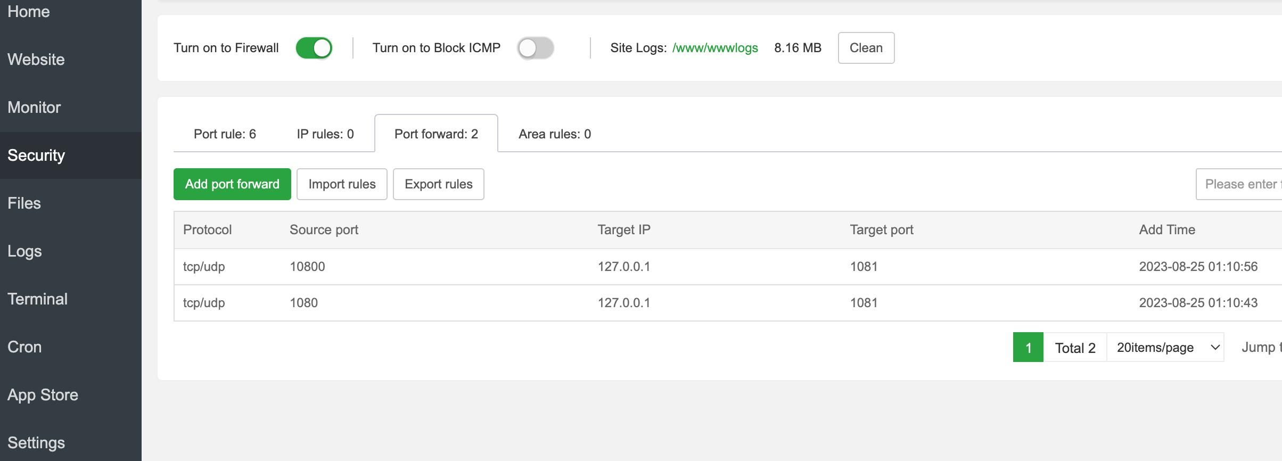Image resolution: width=1282 pixels, height=461 pixels.
Task: Click the Add port forward button
Action: pyautogui.click(x=232, y=184)
